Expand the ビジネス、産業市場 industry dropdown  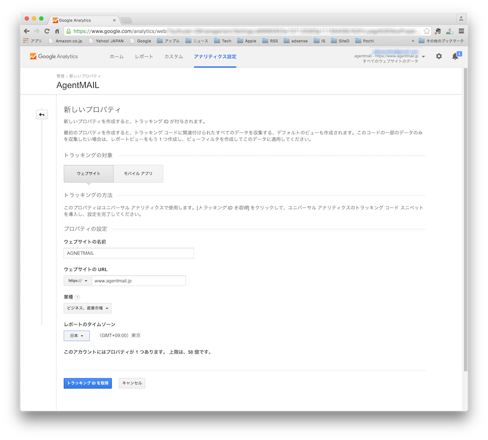point(88,308)
